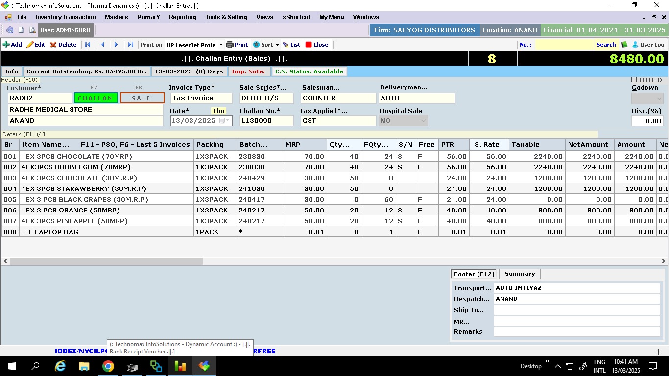The width and height of the screenshot is (669, 376).
Task: Go to the next record arrow
Action: coord(116,45)
